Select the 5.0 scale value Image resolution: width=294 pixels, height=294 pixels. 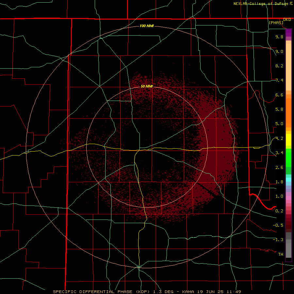tap(279, 124)
